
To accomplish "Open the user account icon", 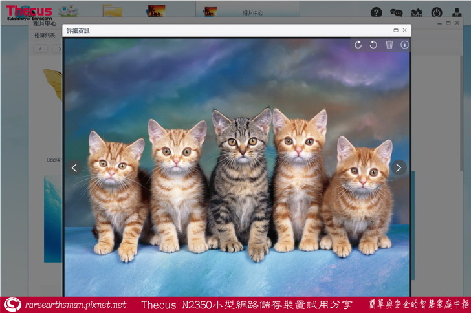I will coord(457,12).
